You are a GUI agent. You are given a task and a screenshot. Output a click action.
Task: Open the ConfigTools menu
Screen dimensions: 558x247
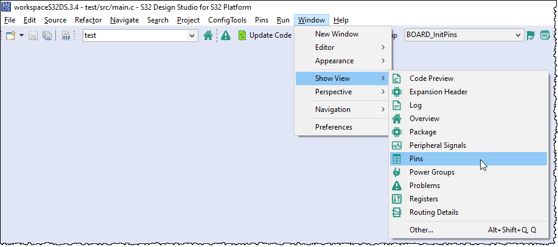pos(228,20)
